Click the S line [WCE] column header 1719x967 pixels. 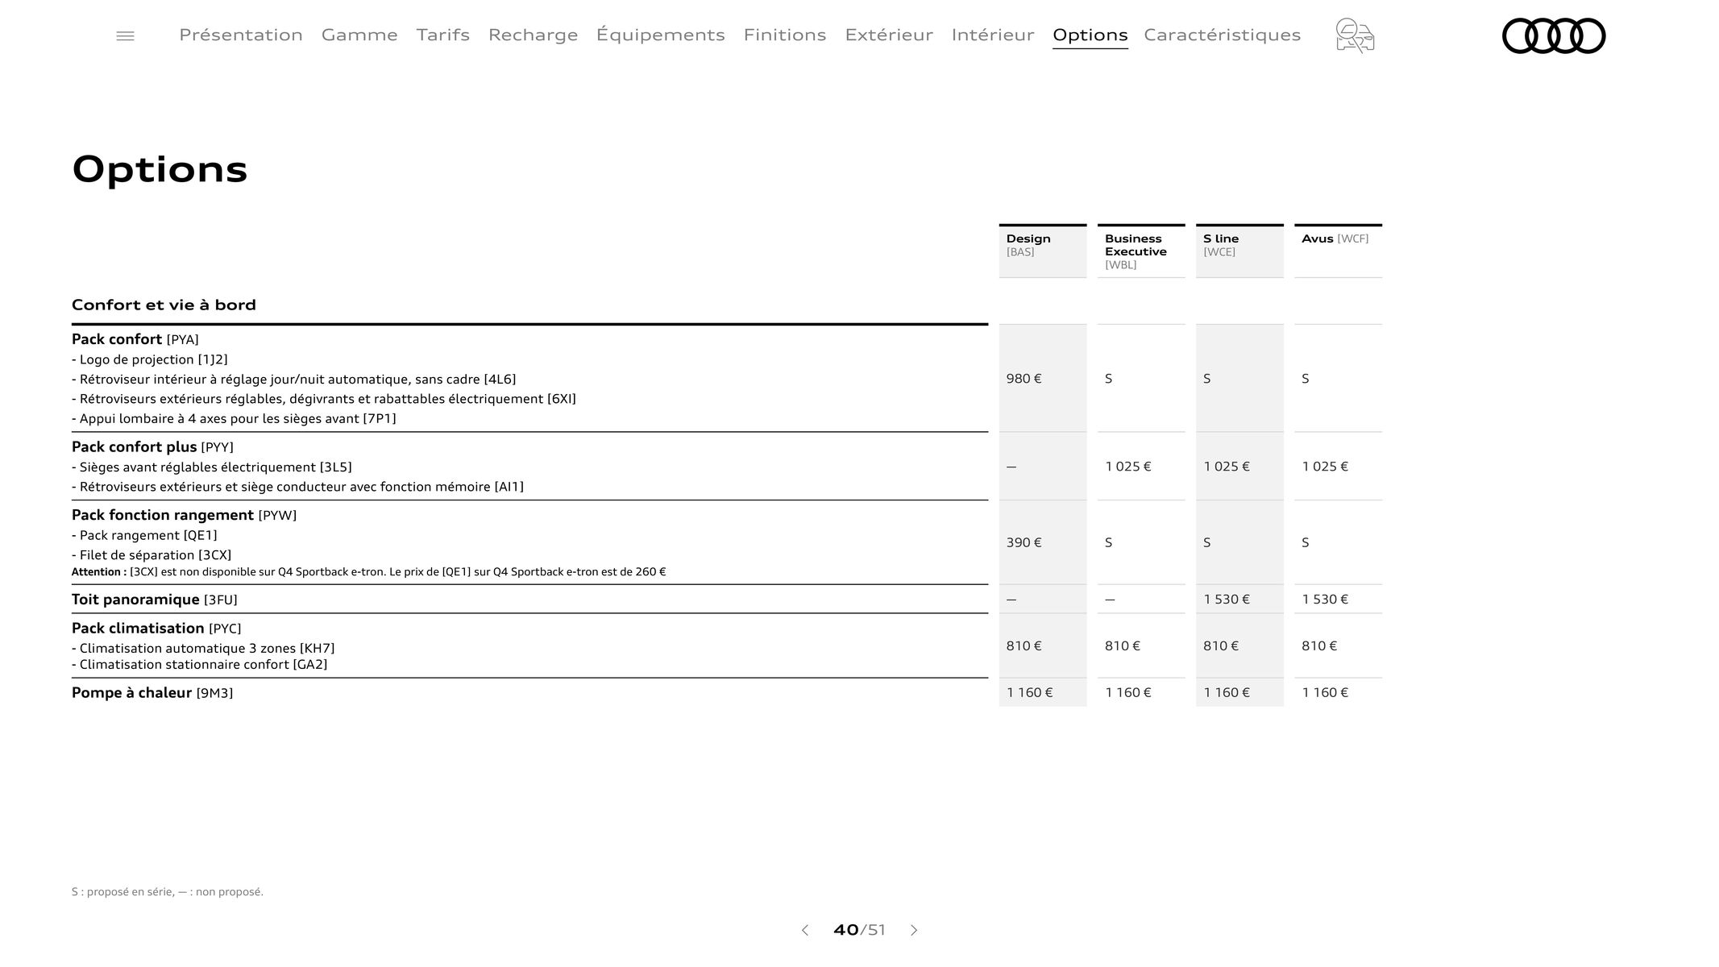pyautogui.click(x=1239, y=251)
